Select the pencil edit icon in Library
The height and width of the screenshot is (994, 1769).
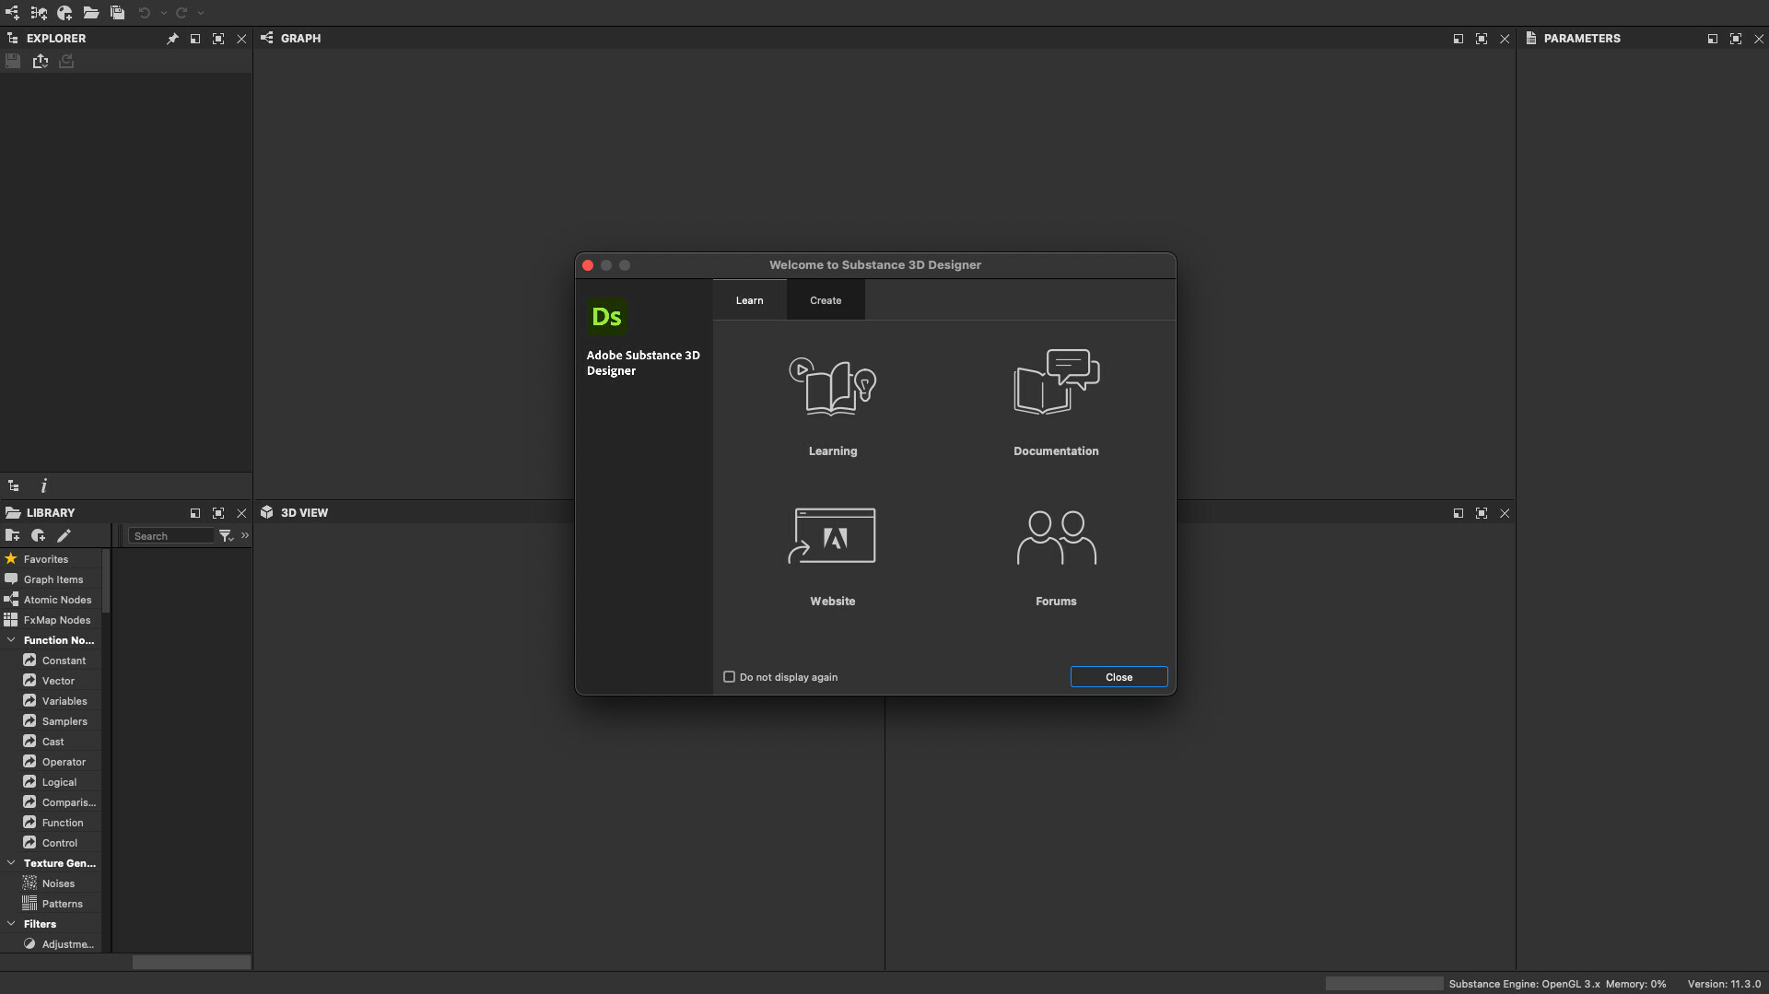click(64, 535)
